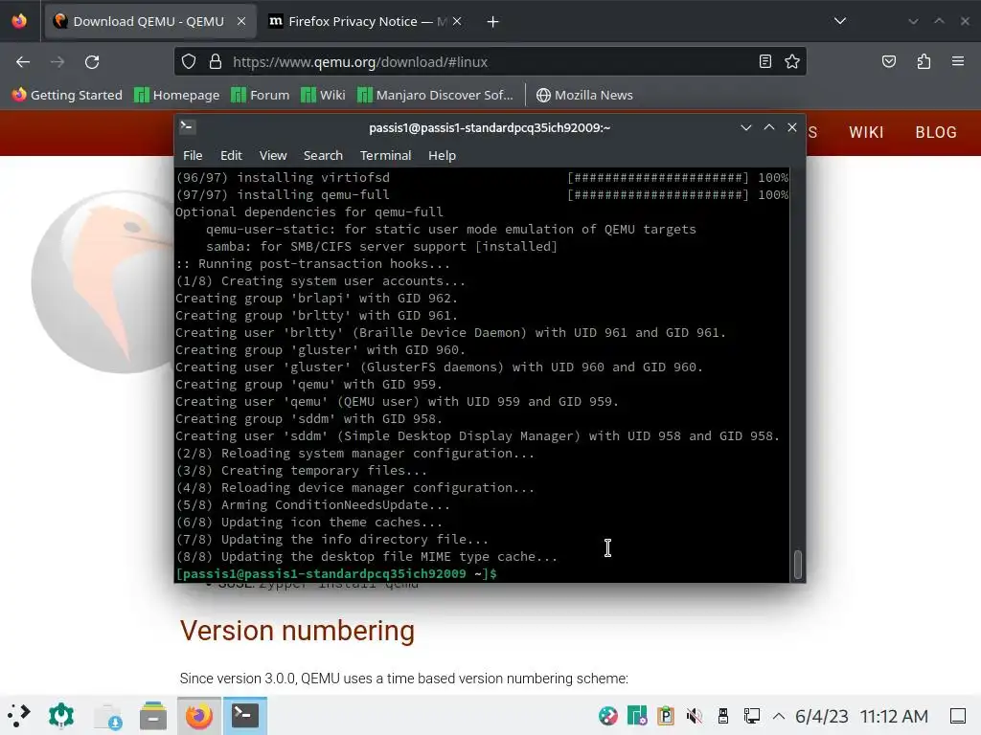
Task: Open the Forum bookmark
Action: [261, 95]
